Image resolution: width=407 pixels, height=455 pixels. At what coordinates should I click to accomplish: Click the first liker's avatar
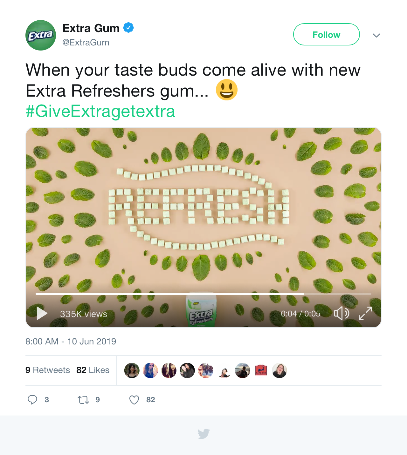132,370
